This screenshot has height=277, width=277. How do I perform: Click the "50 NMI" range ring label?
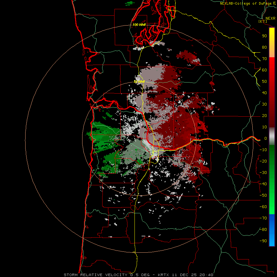click(x=139, y=82)
